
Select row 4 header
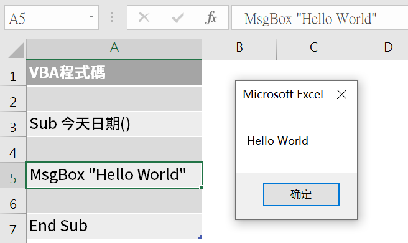pos(13,150)
